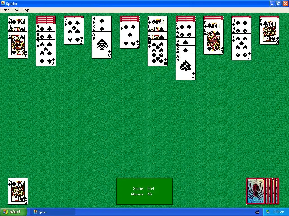Select the Queen of spades in the eighth column
Image resolution: width=289 pixels, height=216 pixels.
pos(213,41)
